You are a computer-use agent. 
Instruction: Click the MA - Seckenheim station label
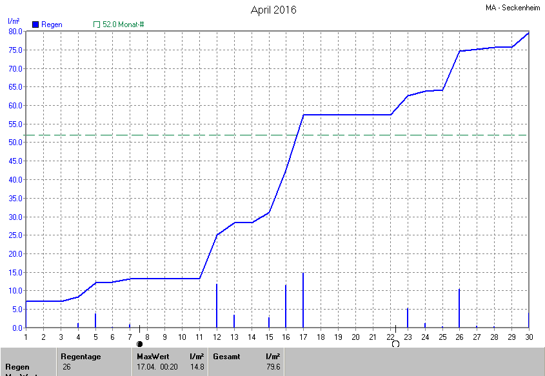(513, 8)
